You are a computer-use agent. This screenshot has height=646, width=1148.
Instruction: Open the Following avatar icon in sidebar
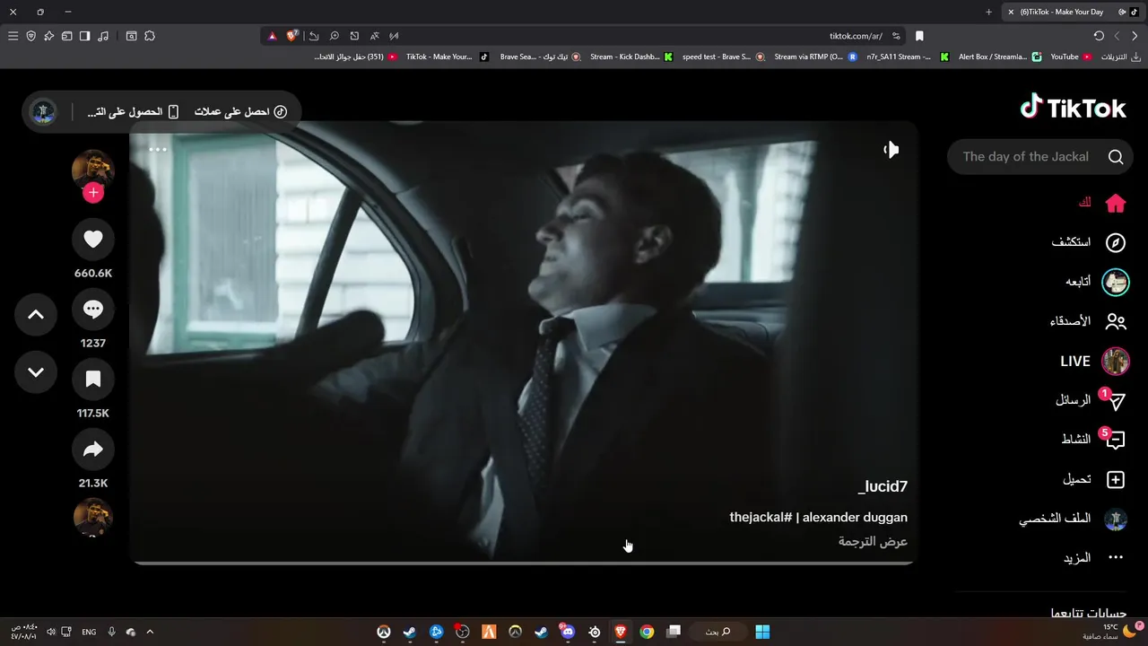coord(1115,282)
